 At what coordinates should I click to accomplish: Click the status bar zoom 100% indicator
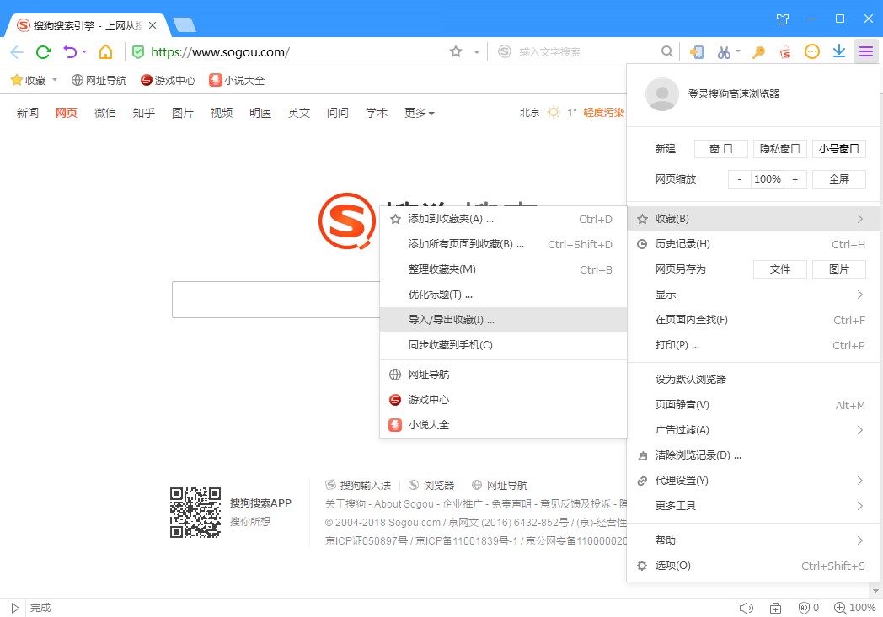pyautogui.click(x=855, y=608)
